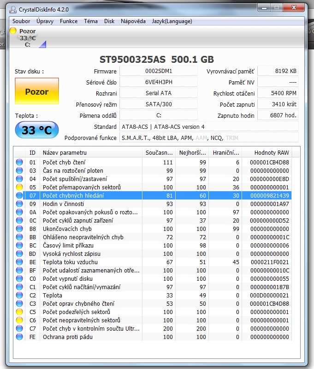Click the blue 33 °C temperature button

[37, 130]
